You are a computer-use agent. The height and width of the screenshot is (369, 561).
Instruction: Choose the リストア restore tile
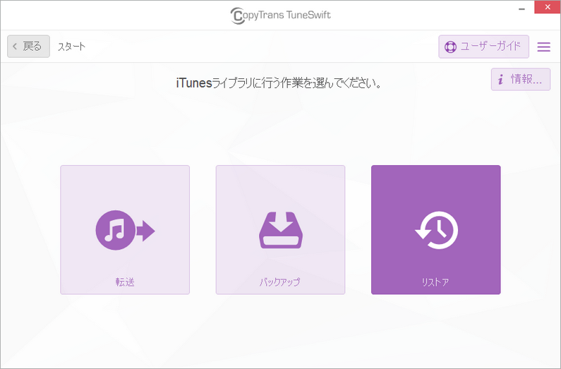pos(436,229)
